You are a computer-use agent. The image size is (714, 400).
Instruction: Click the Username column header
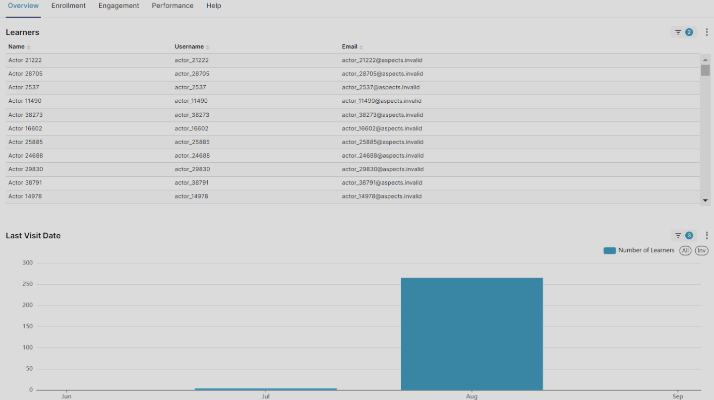click(x=189, y=47)
